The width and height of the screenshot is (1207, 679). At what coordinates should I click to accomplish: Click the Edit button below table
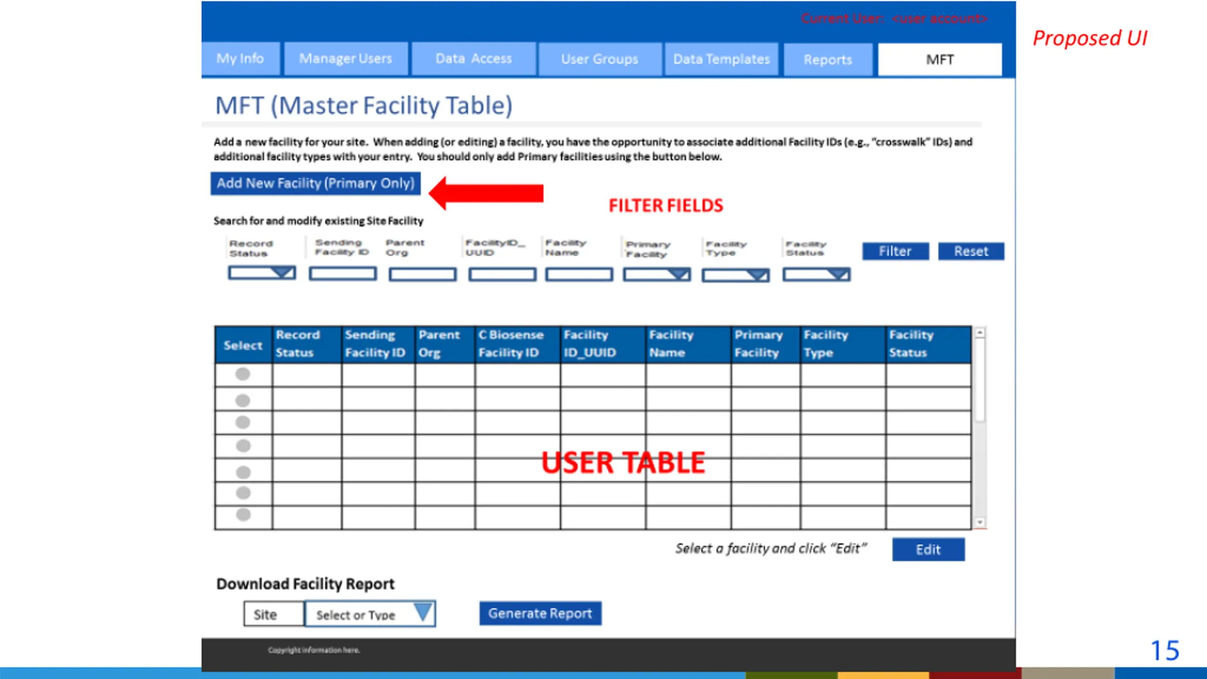point(928,549)
